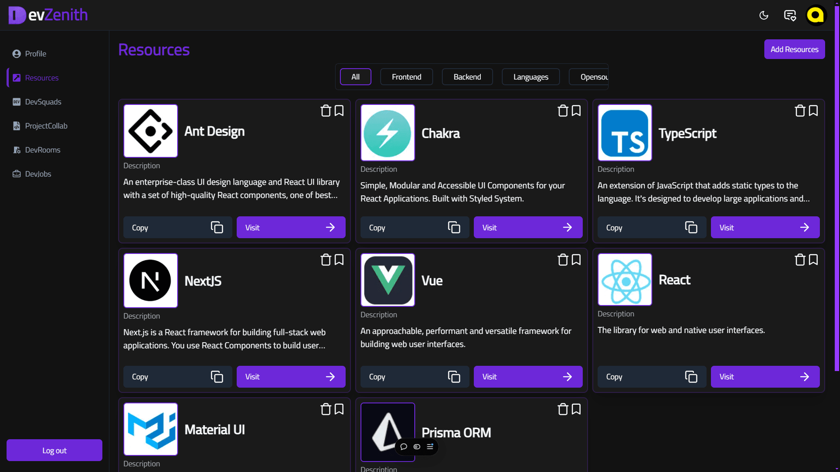Delete the React resource

(800, 260)
